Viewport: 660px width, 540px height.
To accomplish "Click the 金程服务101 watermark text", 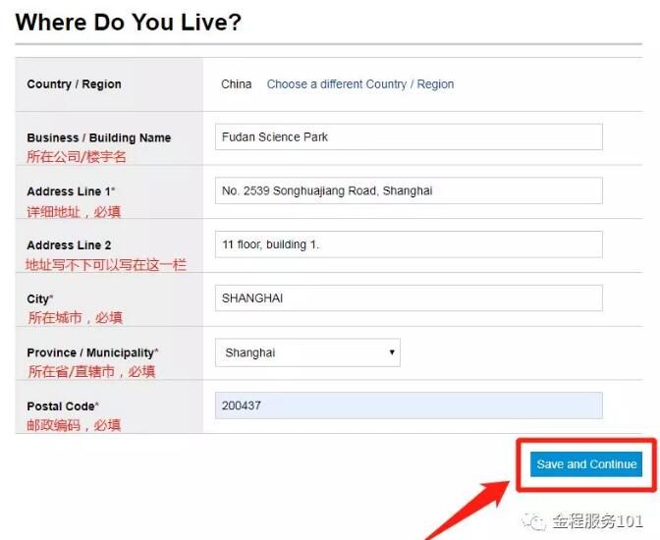I will click(597, 521).
